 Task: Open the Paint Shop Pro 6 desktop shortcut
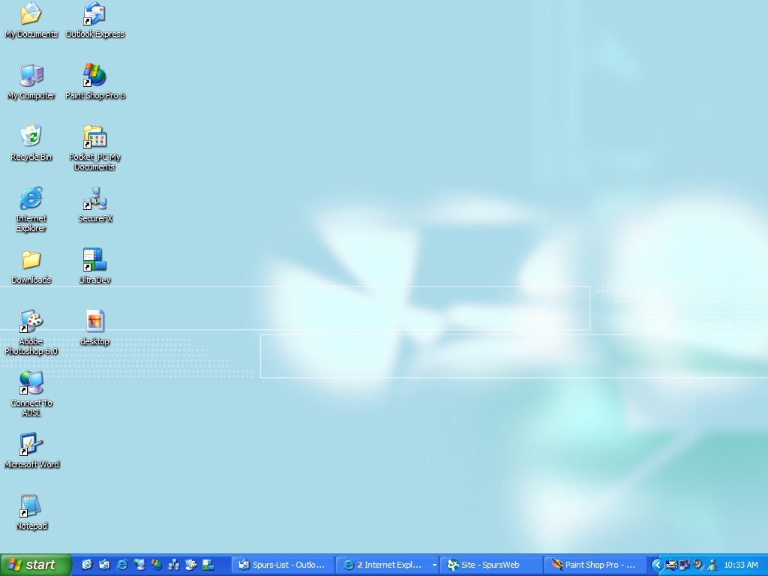point(94,76)
